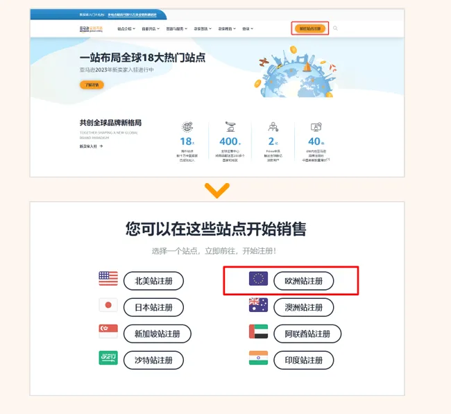
Task: Click the globe landmarks illustration
Action: coord(296,72)
